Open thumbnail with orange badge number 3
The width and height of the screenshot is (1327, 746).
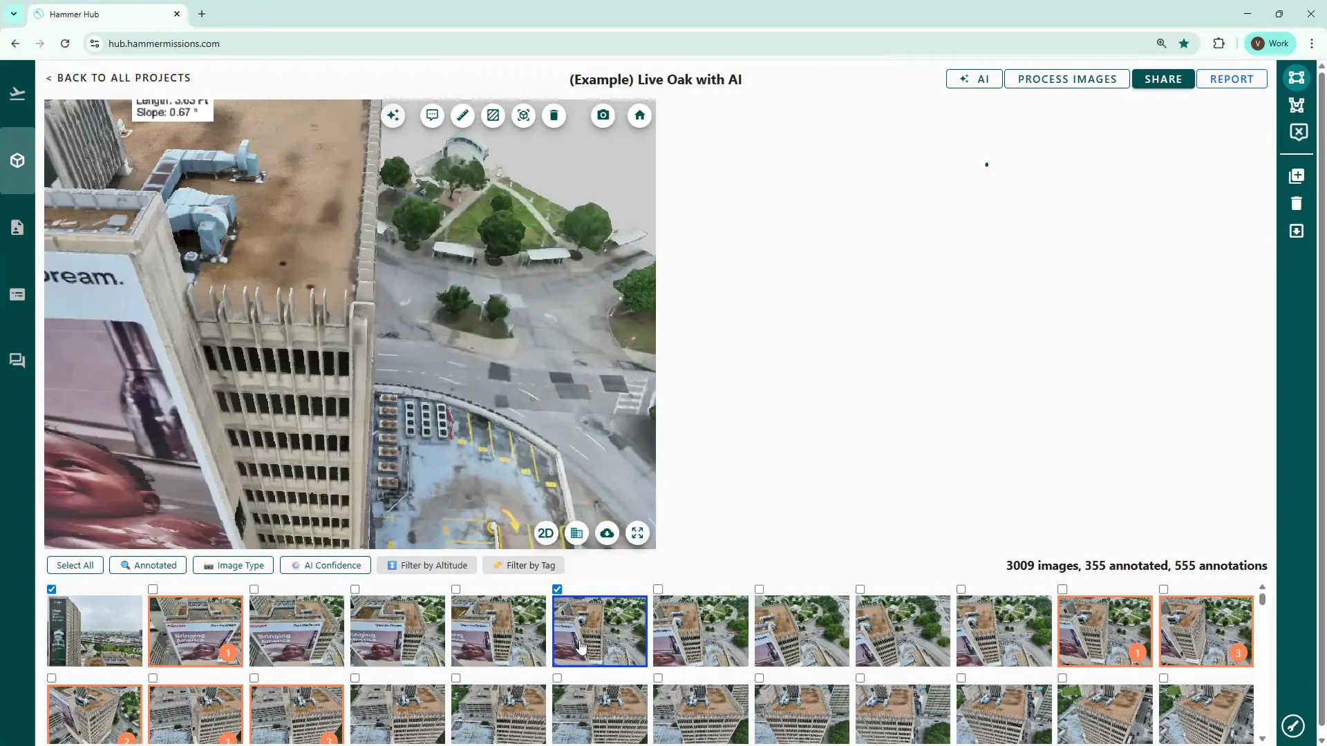(x=1205, y=631)
